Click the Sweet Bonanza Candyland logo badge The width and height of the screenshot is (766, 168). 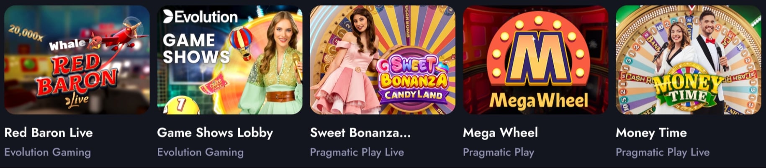click(413, 80)
